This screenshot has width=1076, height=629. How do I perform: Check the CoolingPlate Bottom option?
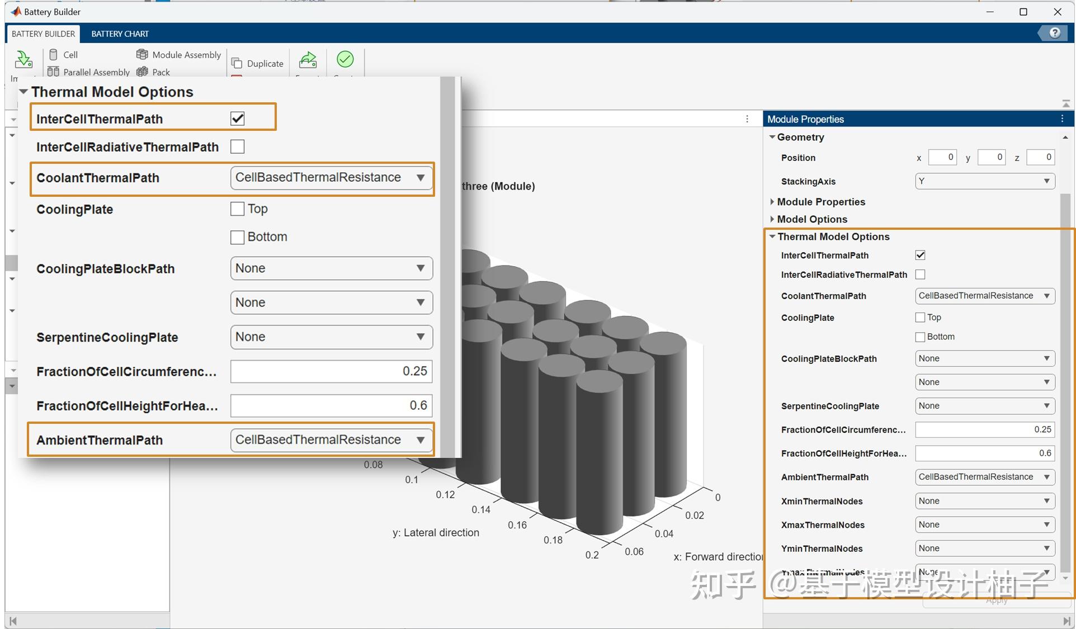(x=920, y=337)
